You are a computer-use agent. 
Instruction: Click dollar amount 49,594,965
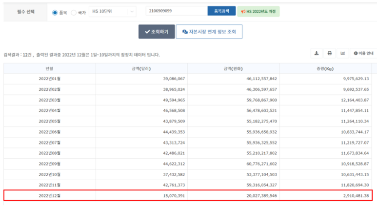pyautogui.click(x=174, y=100)
